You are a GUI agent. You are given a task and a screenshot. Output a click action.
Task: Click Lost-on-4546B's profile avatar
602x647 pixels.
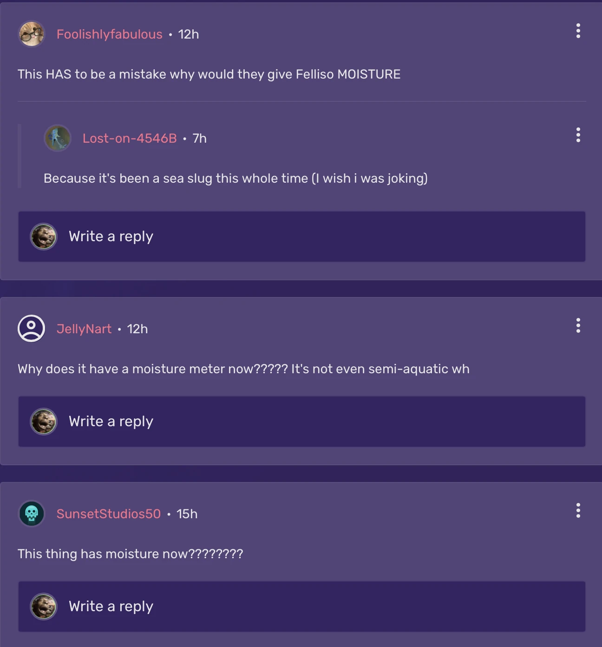point(58,138)
